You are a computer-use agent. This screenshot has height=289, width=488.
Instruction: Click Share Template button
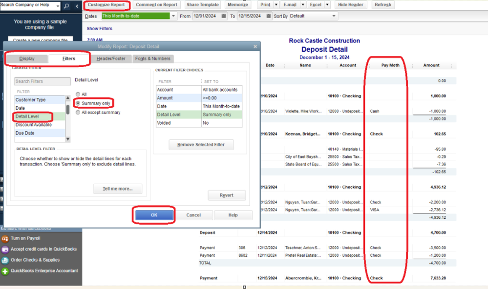[203, 5]
